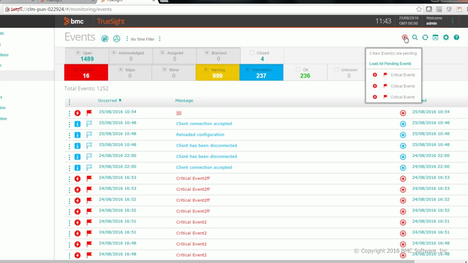
Task: Click the Total Events: 1252 text
Action: coord(86,88)
